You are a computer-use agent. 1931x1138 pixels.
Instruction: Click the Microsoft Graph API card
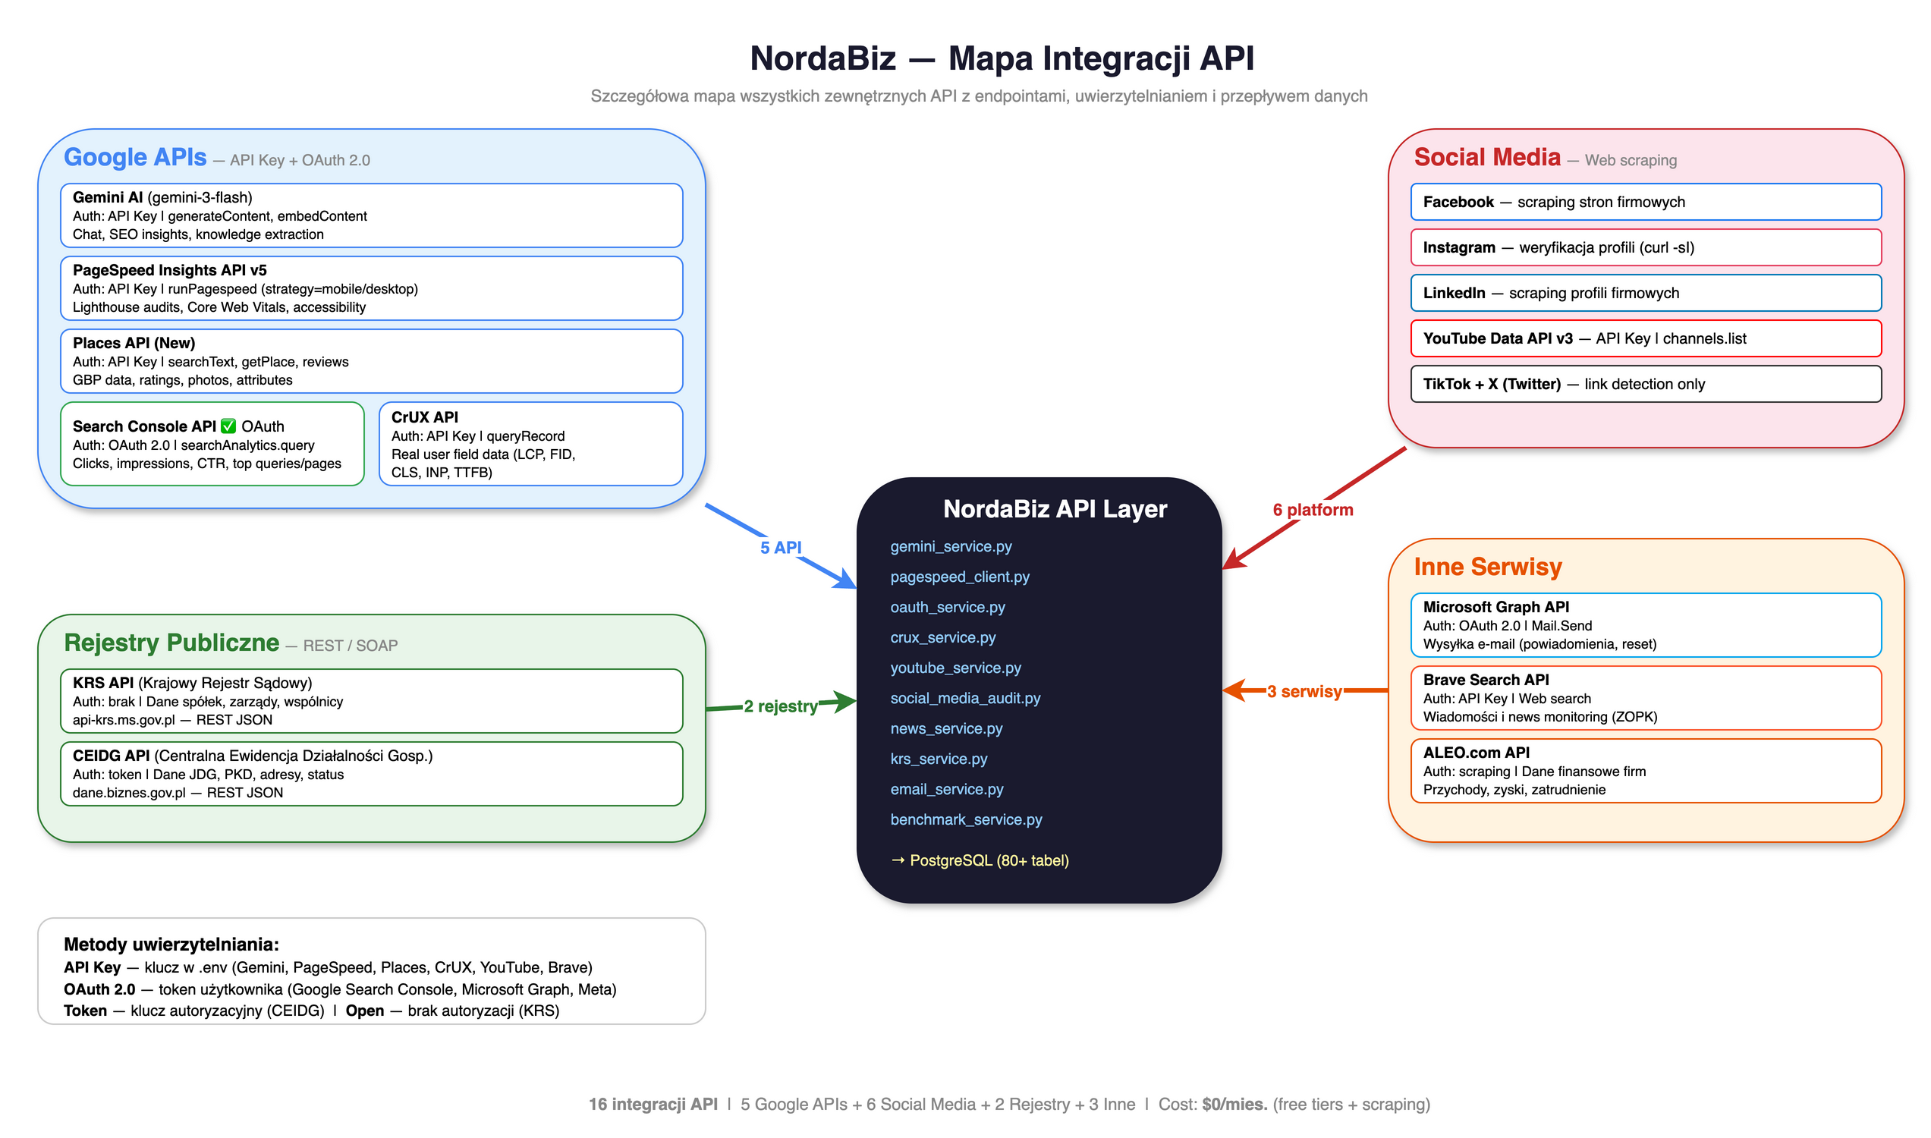click(x=1646, y=625)
